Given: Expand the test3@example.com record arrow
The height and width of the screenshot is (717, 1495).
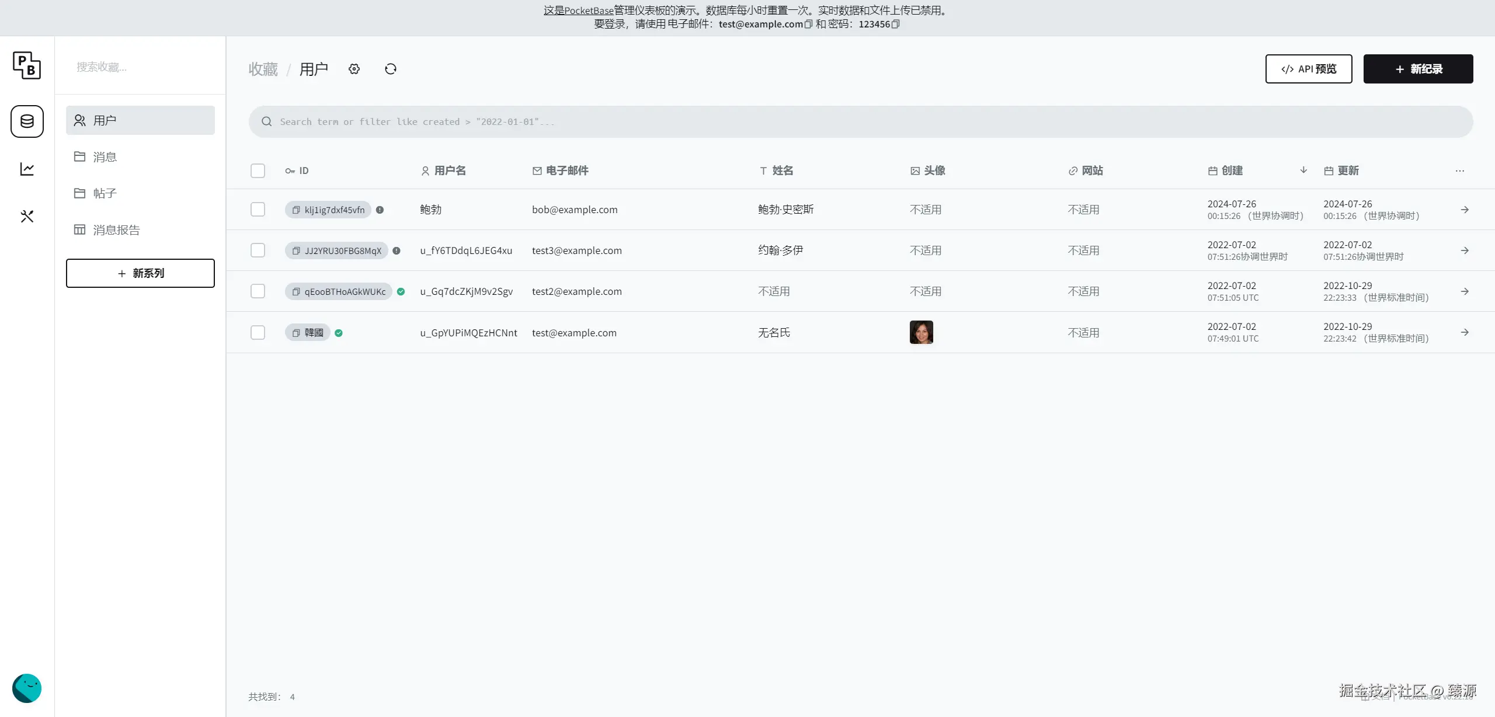Looking at the screenshot, I should click(1465, 250).
